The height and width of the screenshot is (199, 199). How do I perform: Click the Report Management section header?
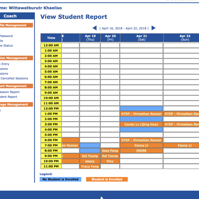point(16,86)
